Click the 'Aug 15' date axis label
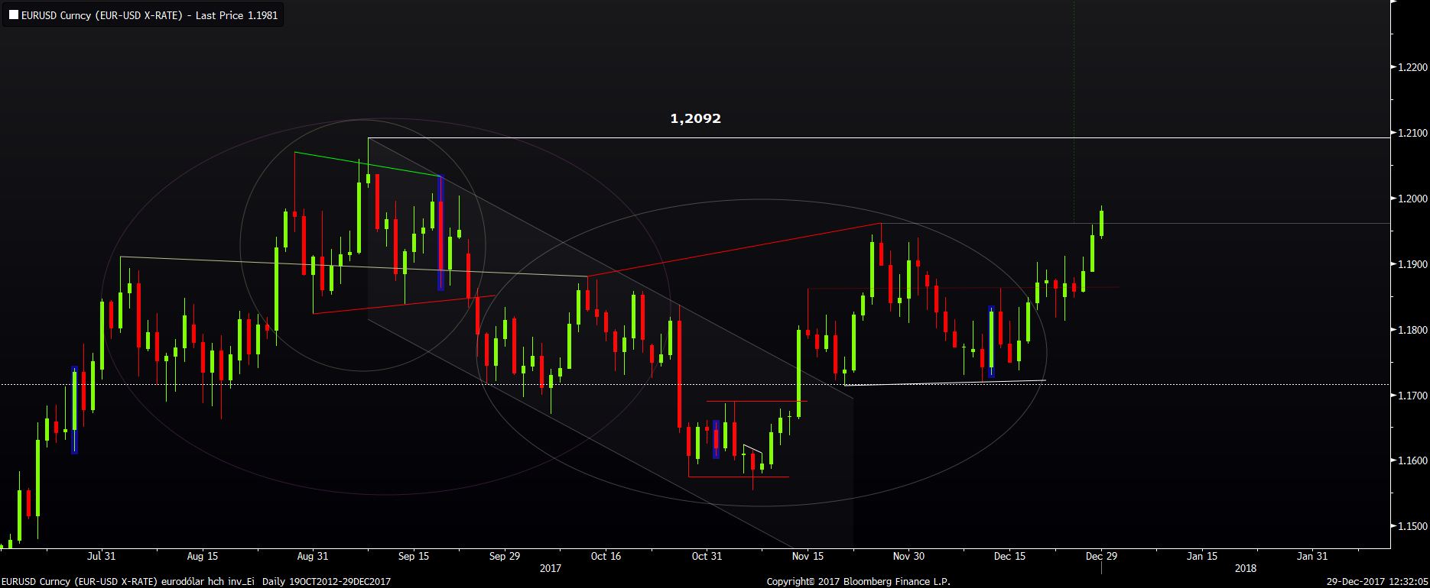 click(x=203, y=556)
